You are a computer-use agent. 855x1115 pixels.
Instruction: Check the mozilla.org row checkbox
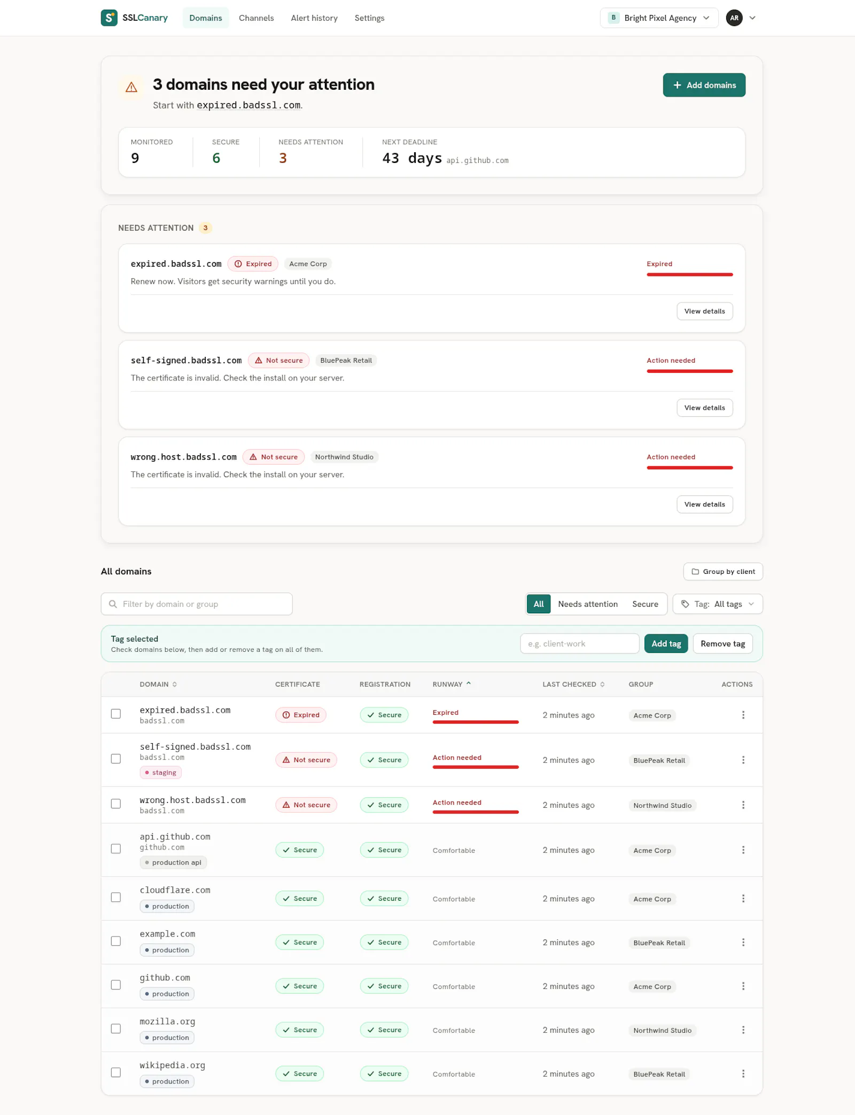click(x=116, y=1028)
